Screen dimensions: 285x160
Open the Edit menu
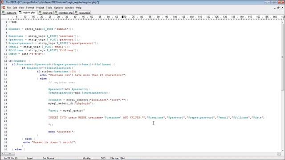[x=15, y=8]
